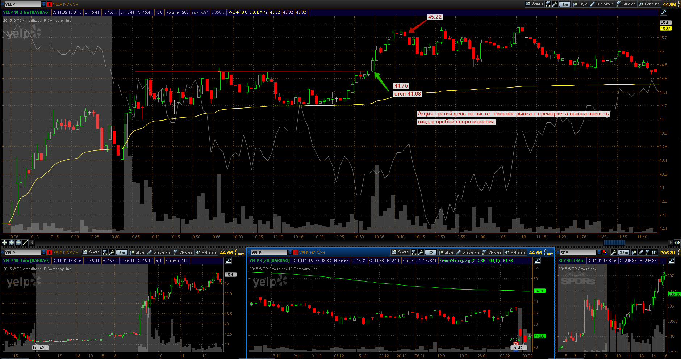Select the trendline drawing tool icon
The image size is (681, 359).
tap(25, 242)
